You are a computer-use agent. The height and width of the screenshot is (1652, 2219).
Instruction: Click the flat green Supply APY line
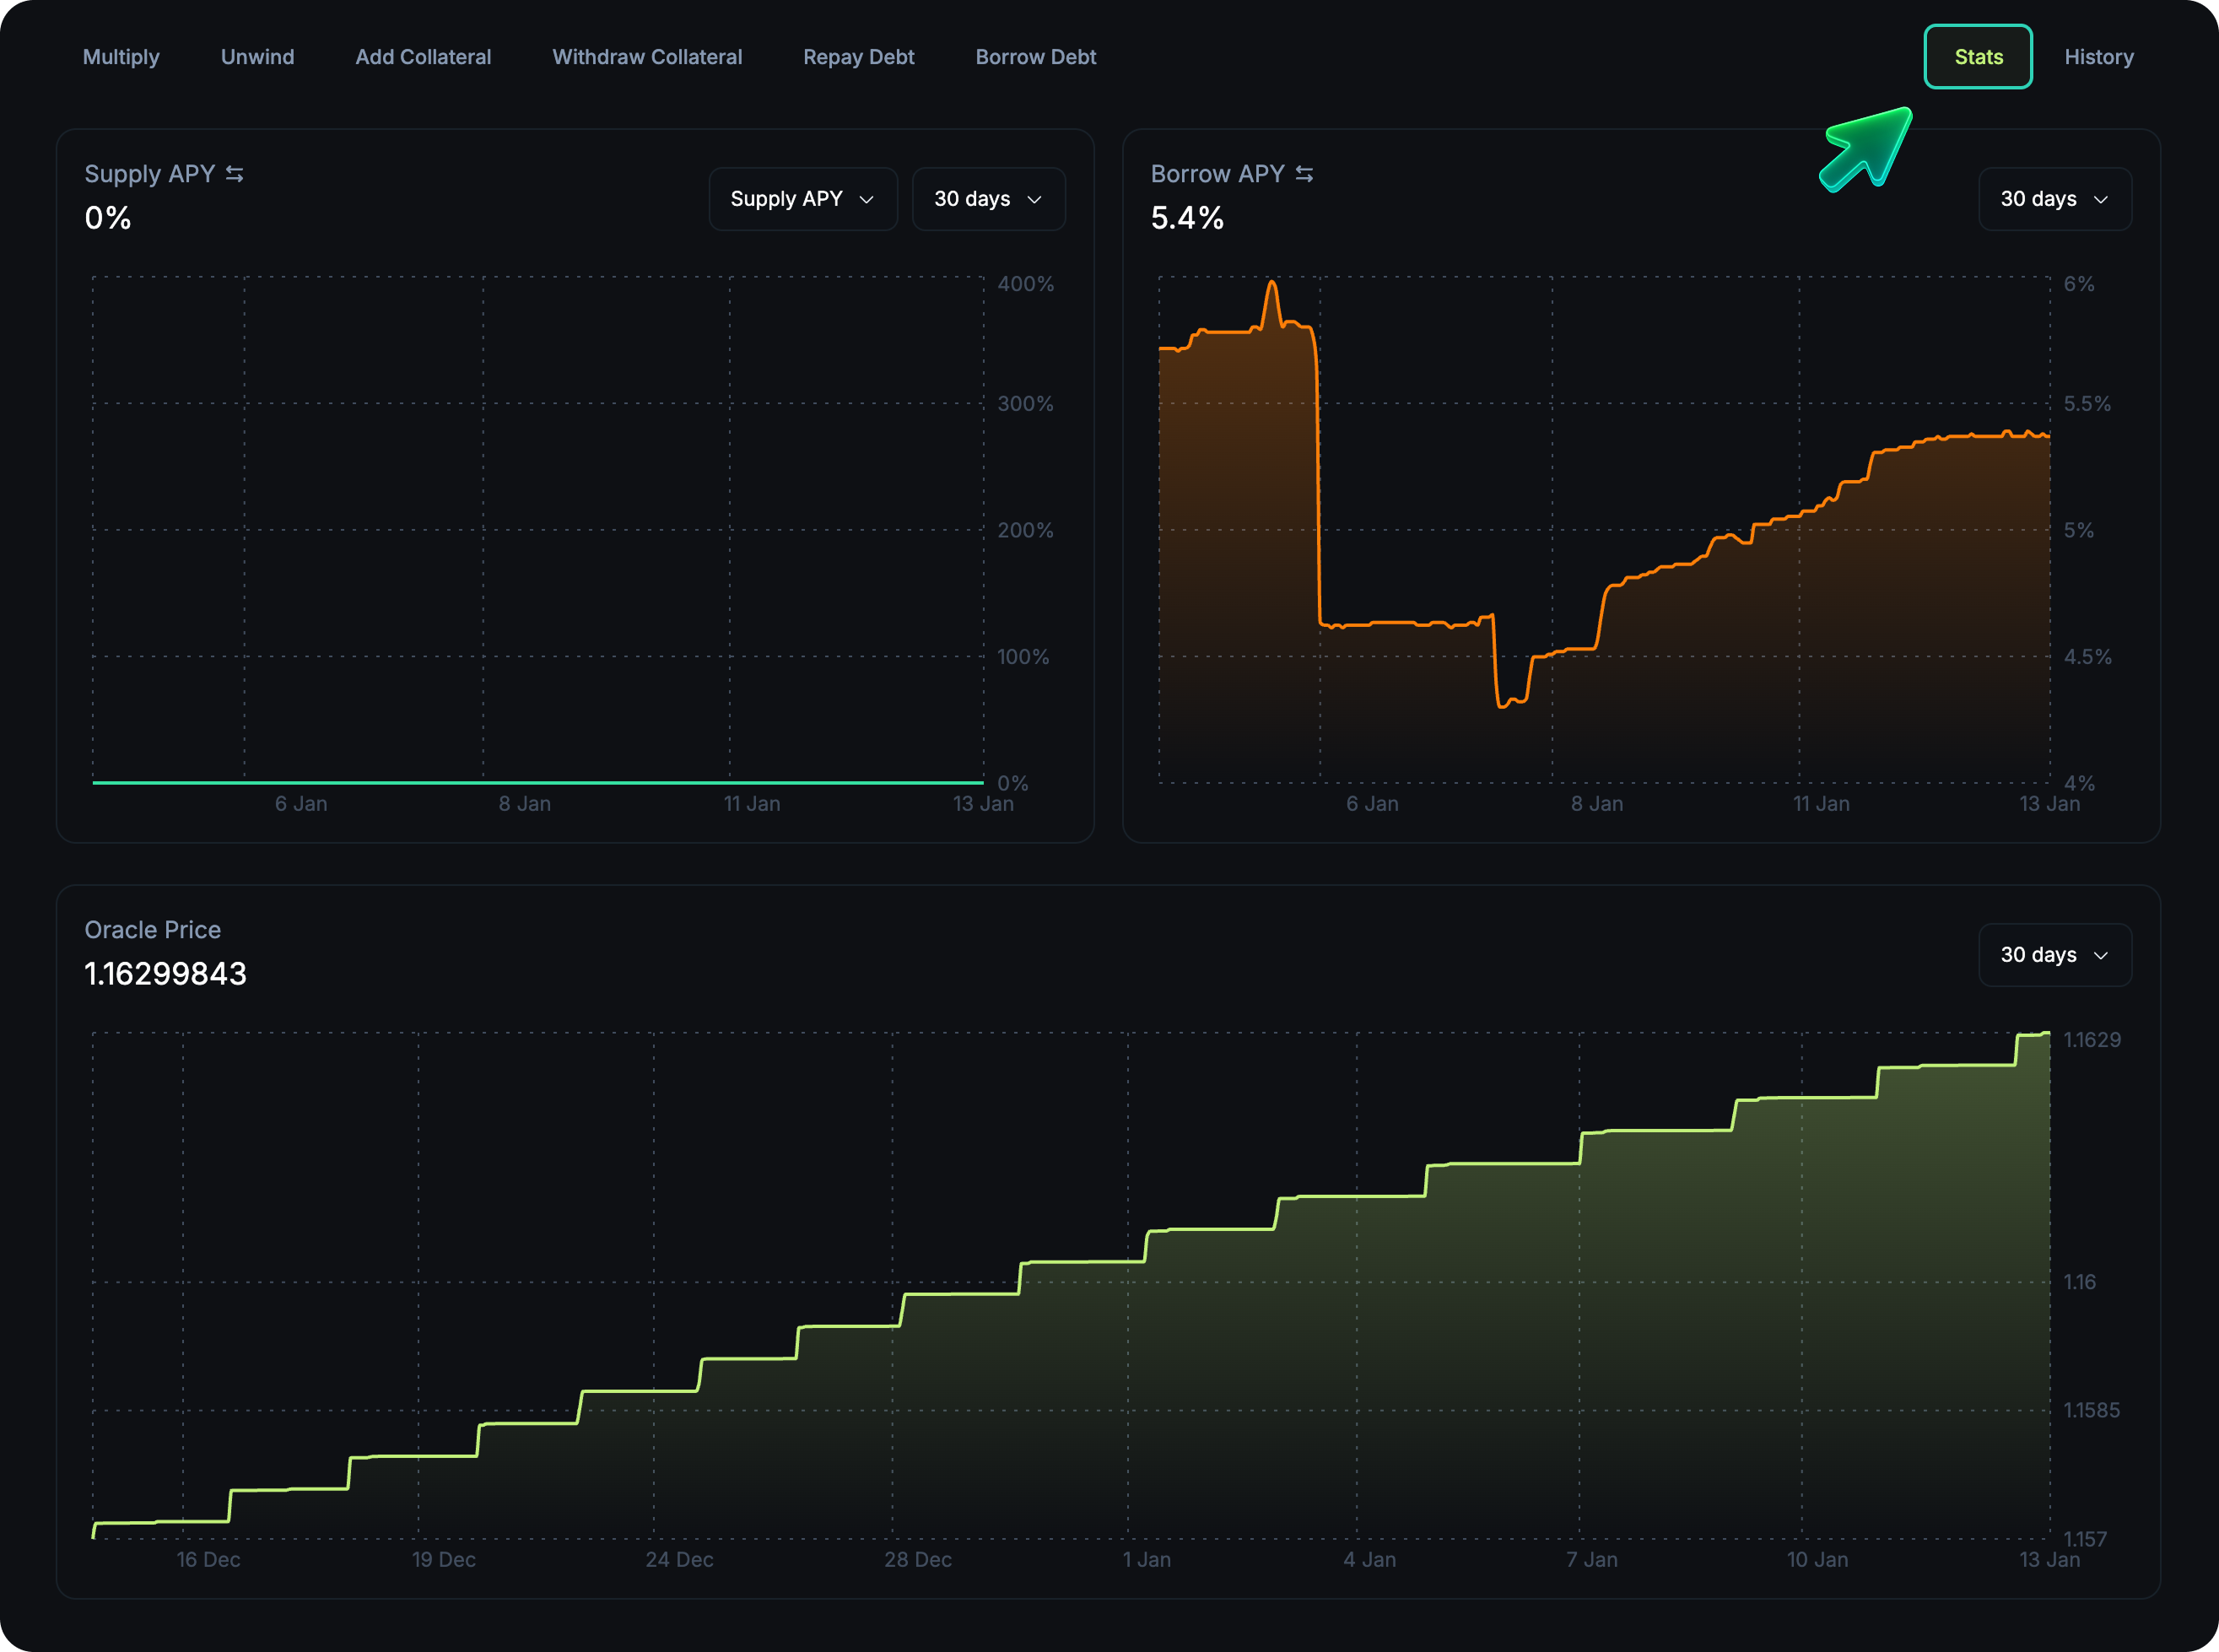(x=538, y=782)
